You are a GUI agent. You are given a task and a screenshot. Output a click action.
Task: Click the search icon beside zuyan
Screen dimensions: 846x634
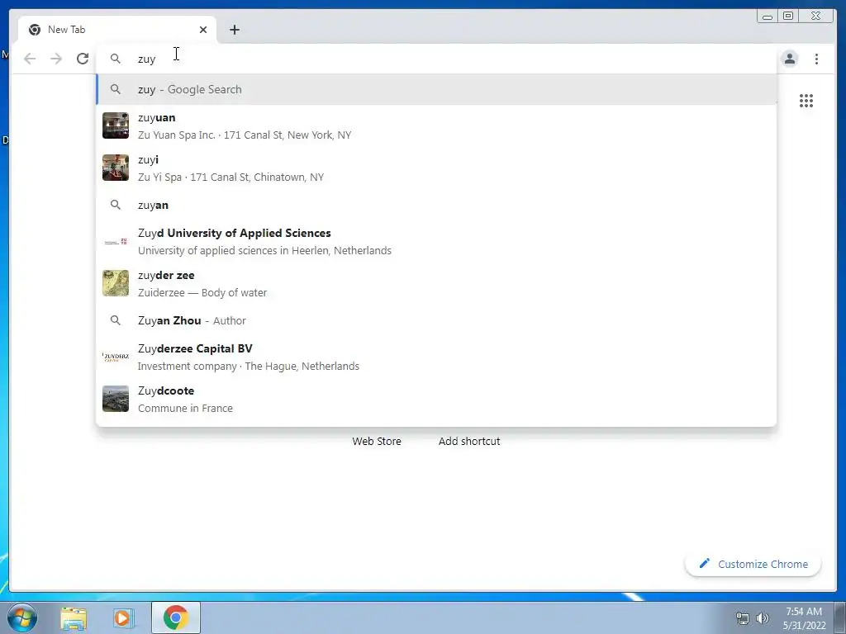pyautogui.click(x=116, y=205)
